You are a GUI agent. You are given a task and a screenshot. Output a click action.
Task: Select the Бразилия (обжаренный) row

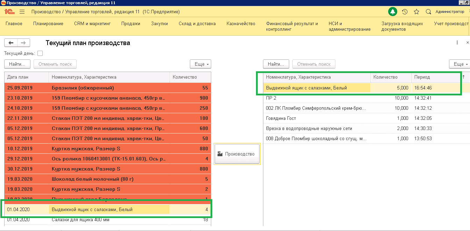point(108,88)
